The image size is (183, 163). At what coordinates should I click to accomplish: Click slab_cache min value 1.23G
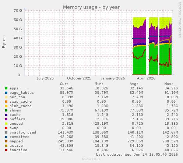coord(102,106)
